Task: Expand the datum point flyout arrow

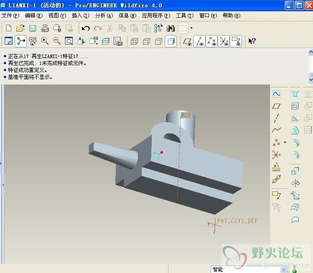Action: pyautogui.click(x=285, y=142)
